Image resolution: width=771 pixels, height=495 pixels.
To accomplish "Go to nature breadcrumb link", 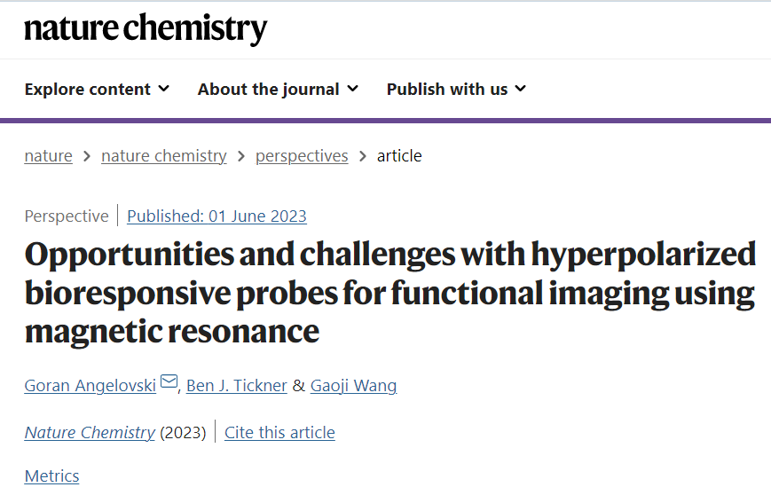I will (48, 156).
